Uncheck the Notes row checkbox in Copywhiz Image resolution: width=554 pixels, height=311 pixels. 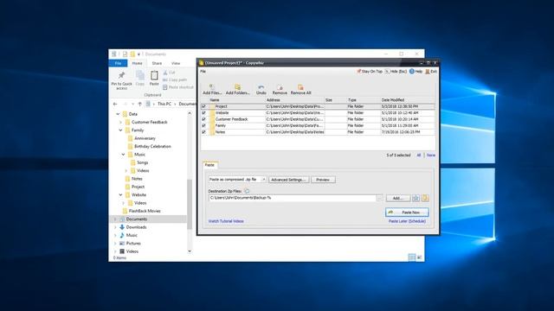(203, 132)
